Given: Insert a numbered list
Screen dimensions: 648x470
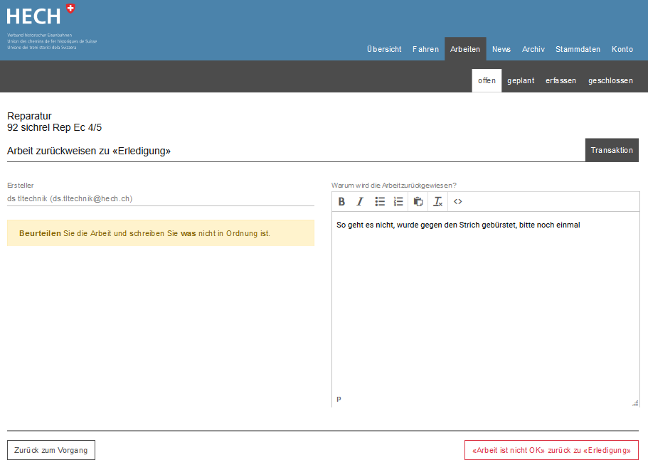Looking at the screenshot, I should 398,202.
